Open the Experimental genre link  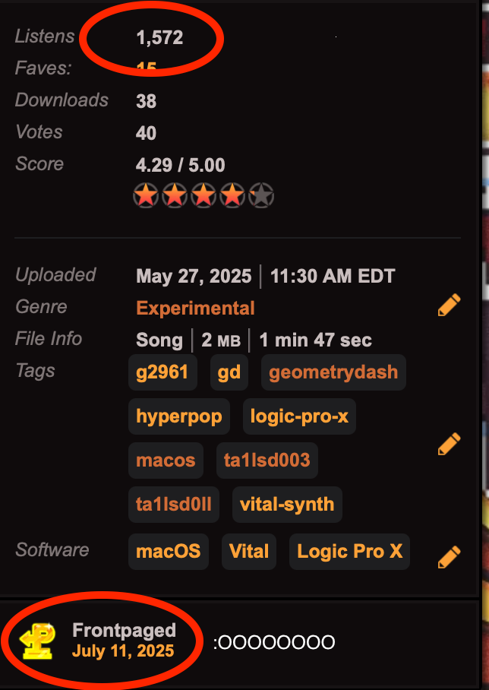pyautogui.click(x=195, y=308)
